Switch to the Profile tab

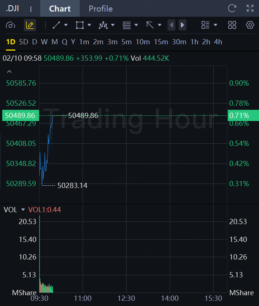pos(100,9)
